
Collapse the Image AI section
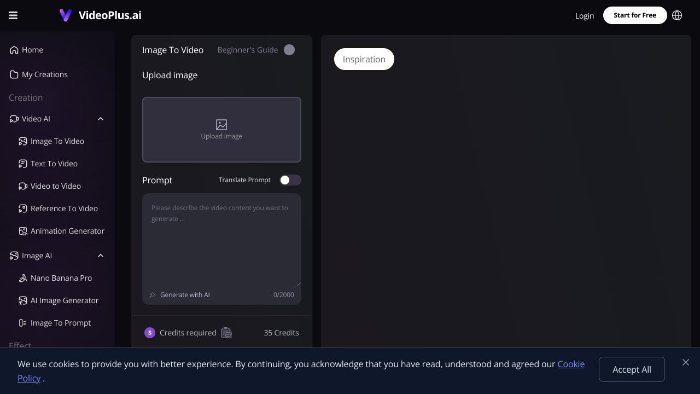101,256
